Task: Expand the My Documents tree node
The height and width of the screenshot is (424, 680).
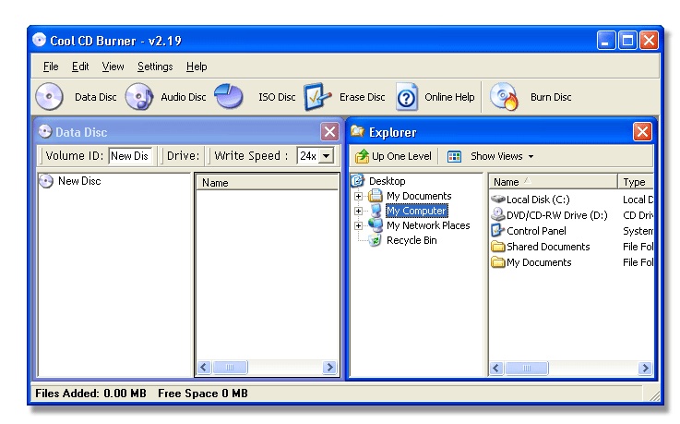Action: (358, 196)
